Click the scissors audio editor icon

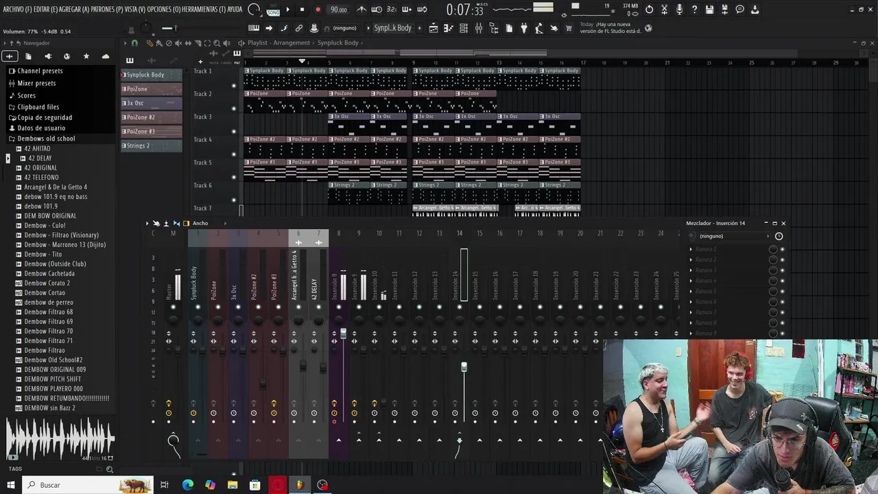664,10
